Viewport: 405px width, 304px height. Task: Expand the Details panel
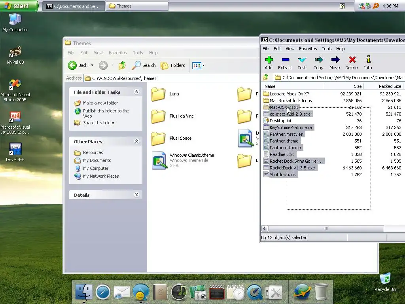click(136, 195)
